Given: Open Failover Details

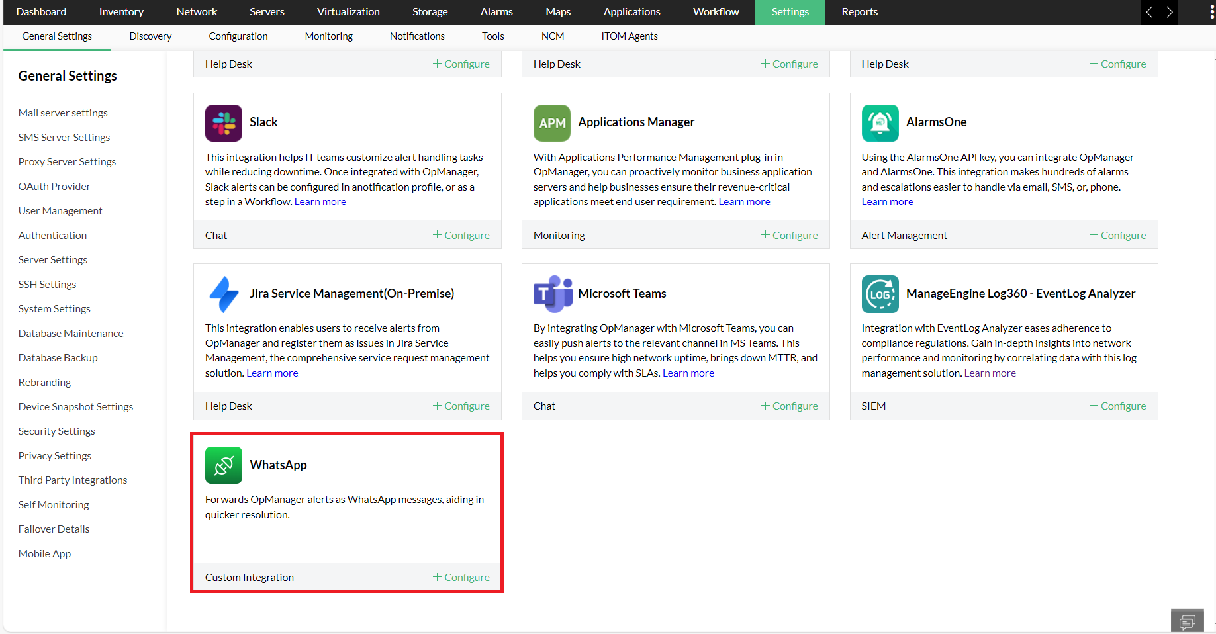Looking at the screenshot, I should click(54, 529).
